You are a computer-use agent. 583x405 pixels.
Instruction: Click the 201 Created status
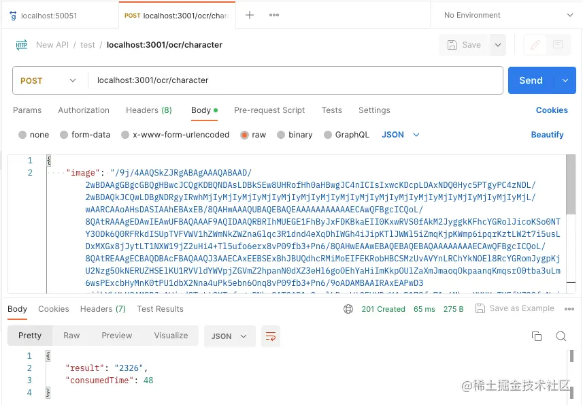coord(383,308)
